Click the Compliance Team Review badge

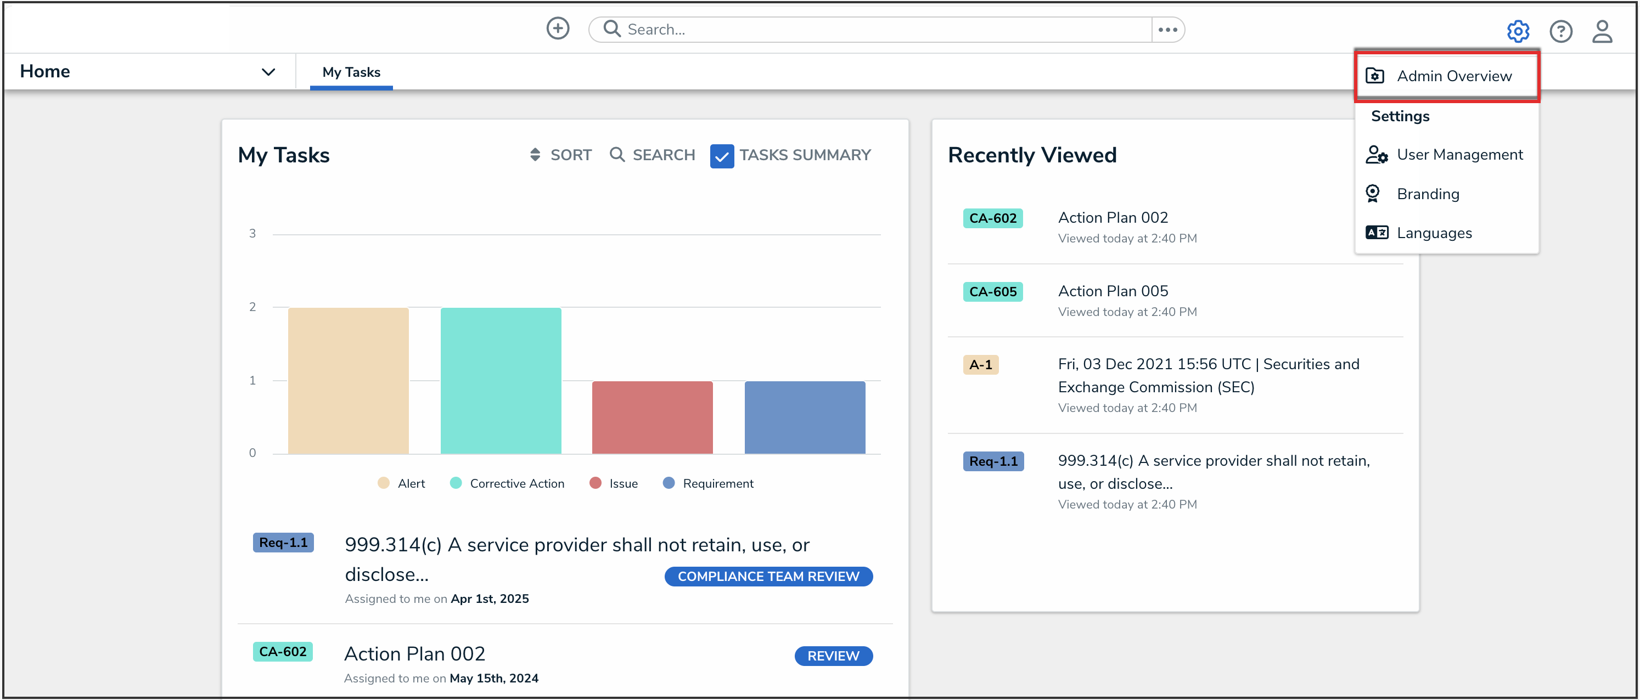click(768, 577)
